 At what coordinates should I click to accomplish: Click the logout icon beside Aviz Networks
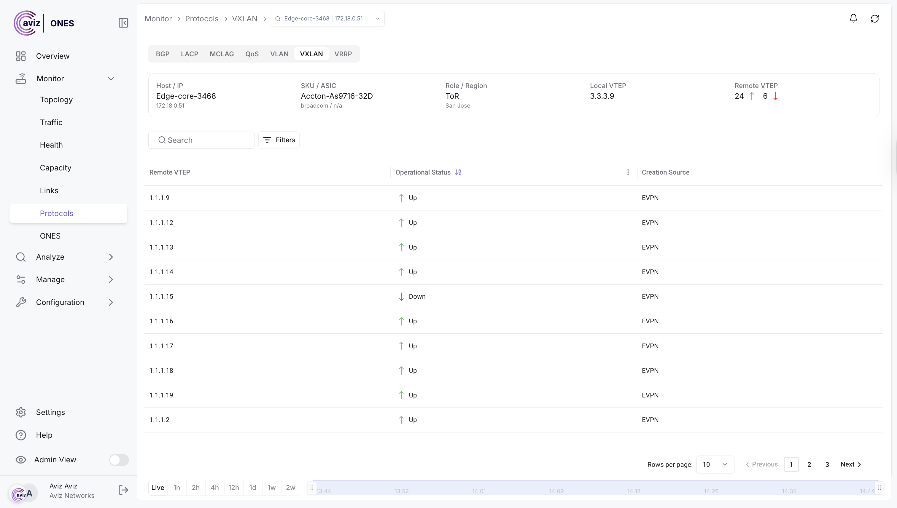(123, 490)
